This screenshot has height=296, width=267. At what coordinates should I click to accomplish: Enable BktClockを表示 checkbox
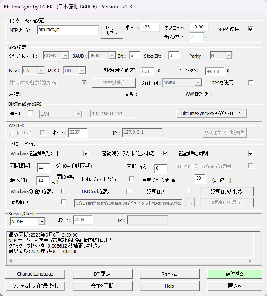[x=129, y=191]
